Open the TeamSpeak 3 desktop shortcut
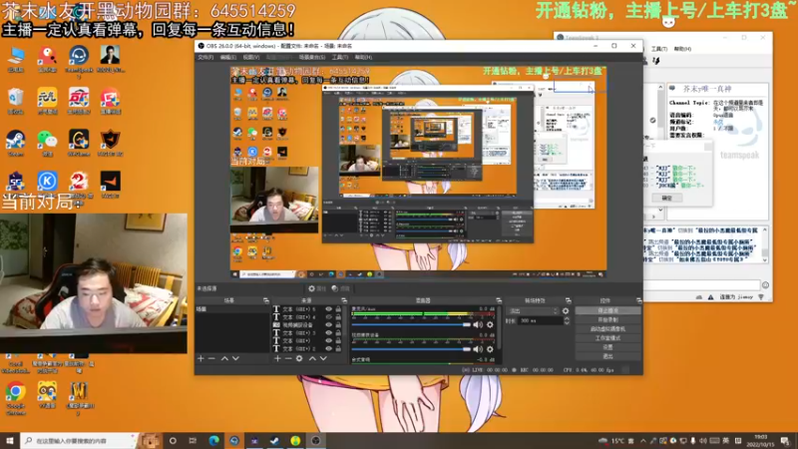Image resolution: width=798 pixels, height=449 pixels. coord(79,61)
